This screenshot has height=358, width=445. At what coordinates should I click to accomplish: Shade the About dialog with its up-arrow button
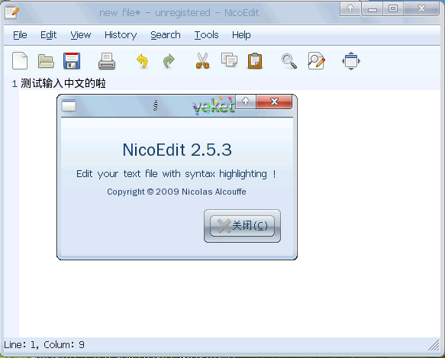(246, 102)
